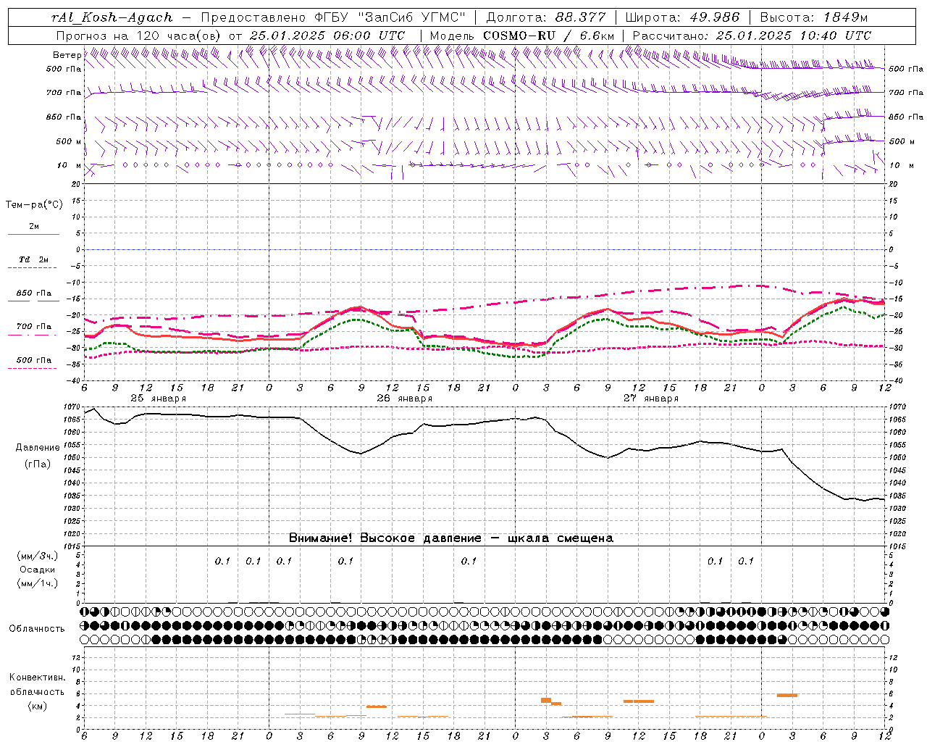
Task: Click the Конвективн. облачность panel label
Action: 37,685
